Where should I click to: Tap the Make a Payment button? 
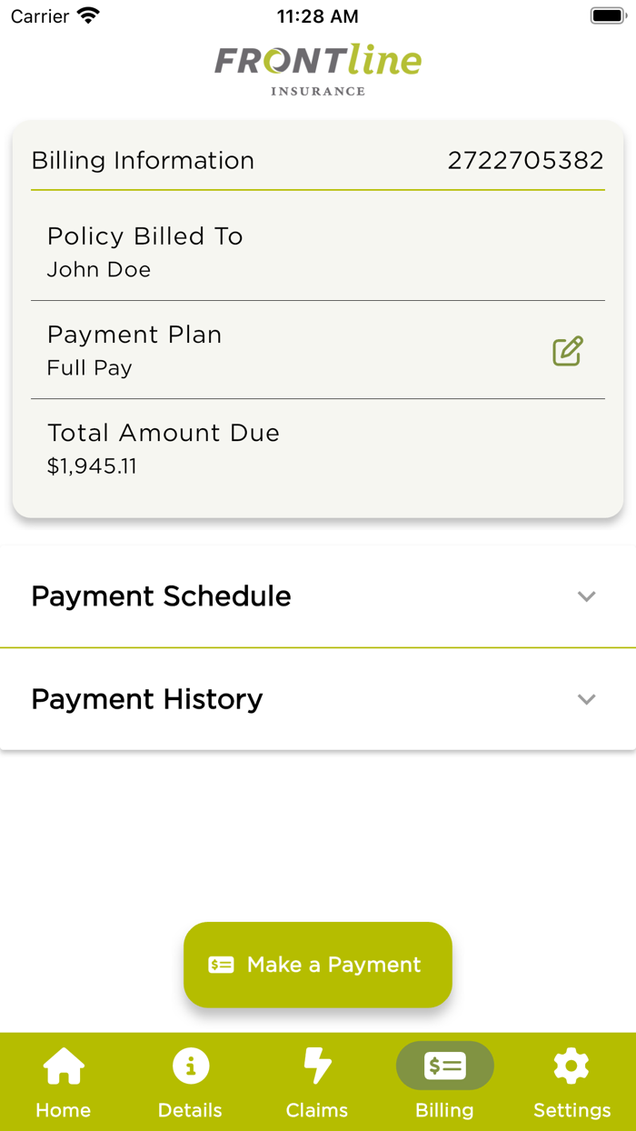(318, 965)
